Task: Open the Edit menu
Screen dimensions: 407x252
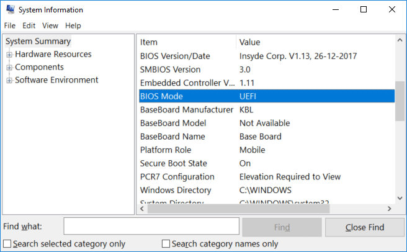Action: click(29, 25)
